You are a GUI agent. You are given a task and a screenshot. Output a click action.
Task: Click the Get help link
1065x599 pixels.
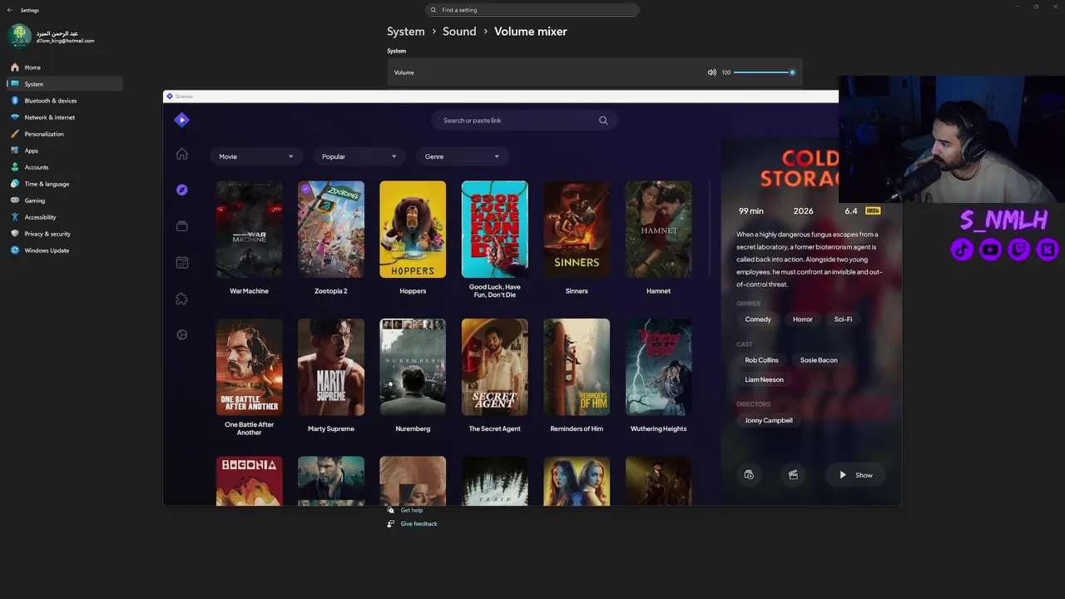coord(412,510)
